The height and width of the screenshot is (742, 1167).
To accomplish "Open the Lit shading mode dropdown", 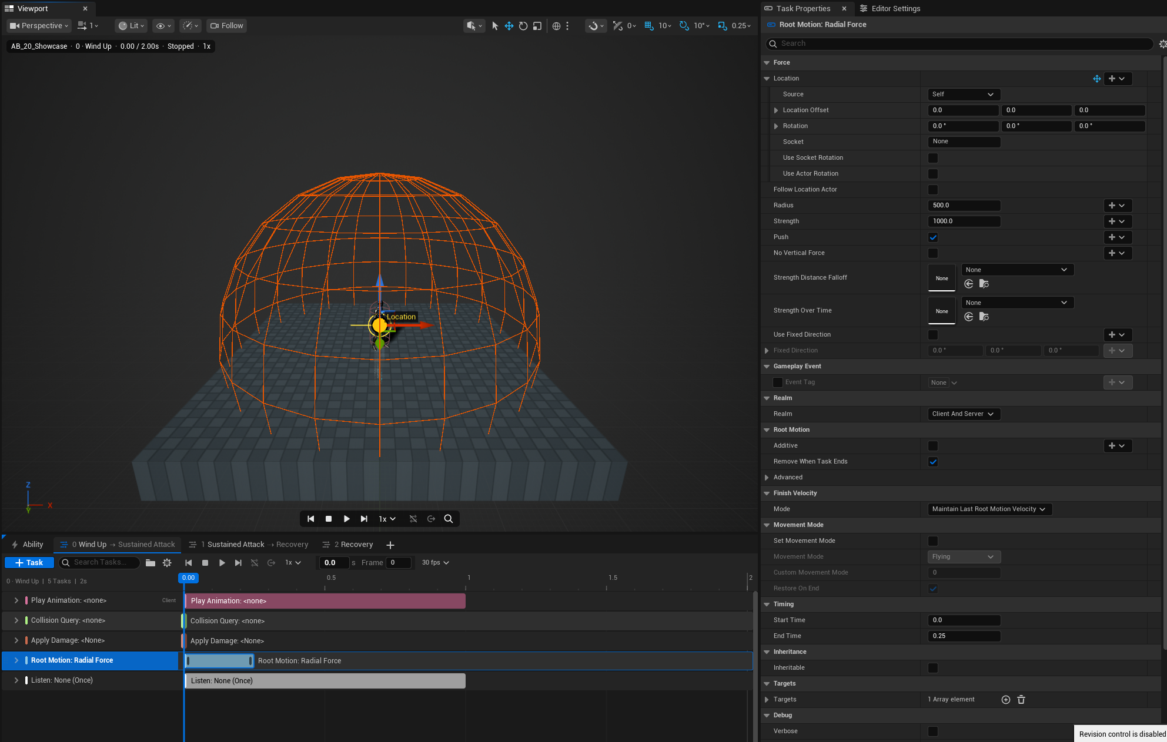I will [131, 26].
